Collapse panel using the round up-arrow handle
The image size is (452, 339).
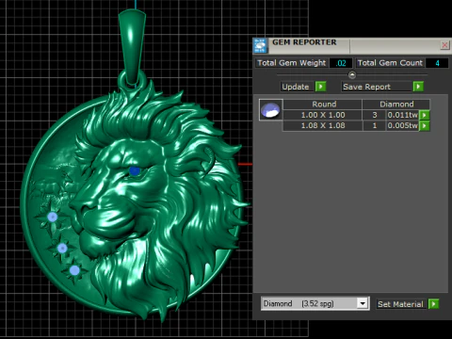[x=352, y=74]
